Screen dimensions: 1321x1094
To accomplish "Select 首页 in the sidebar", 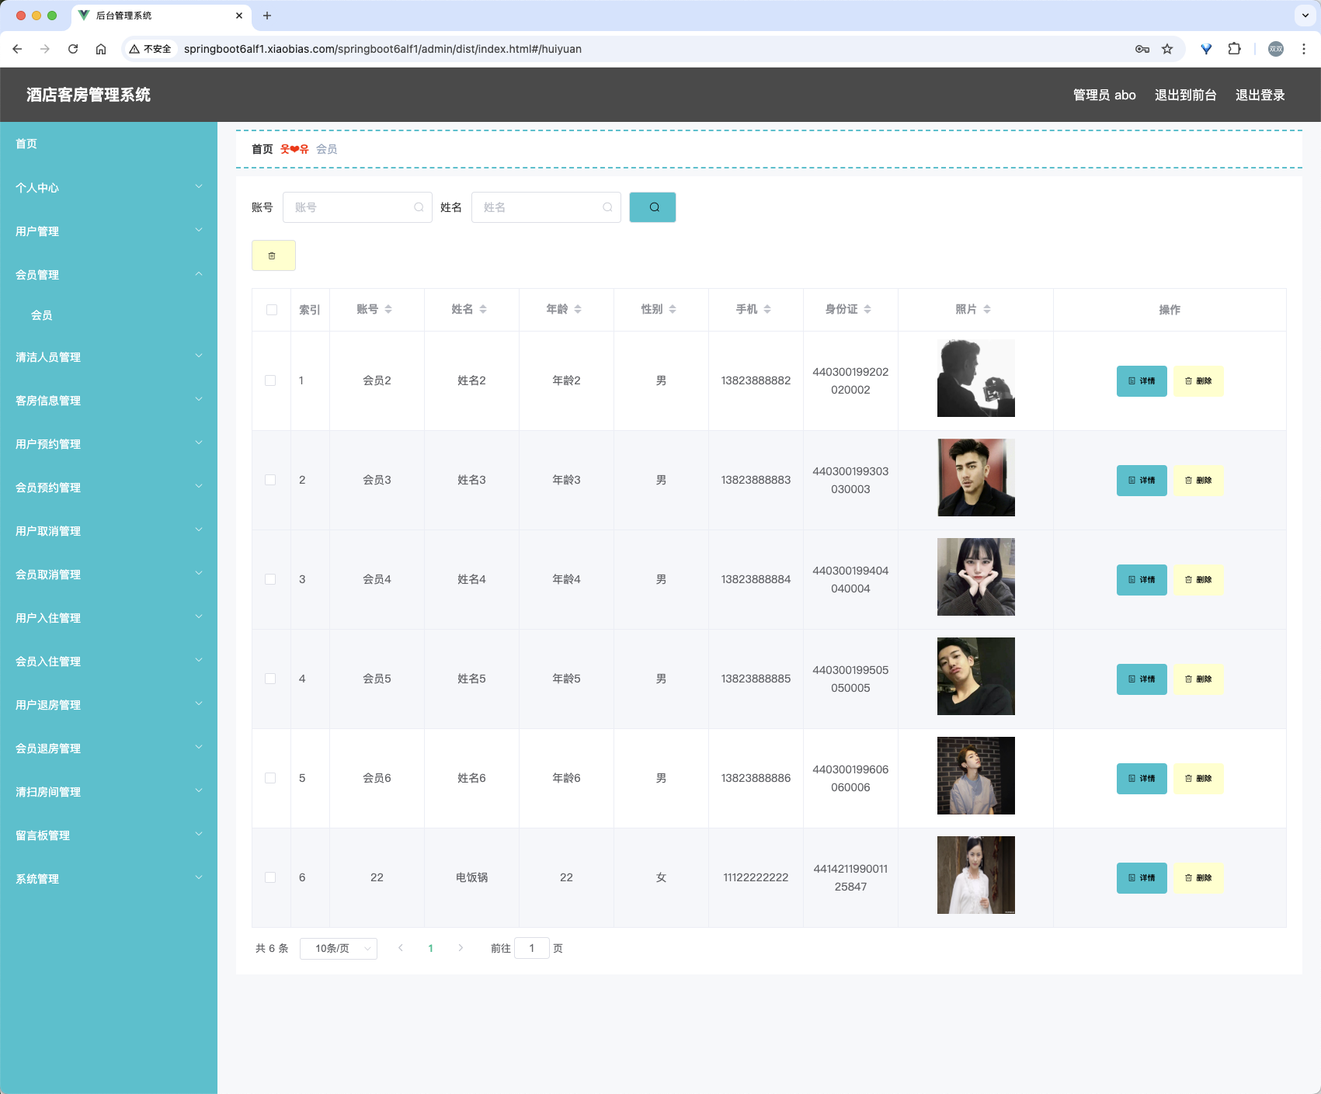I will coord(109,144).
